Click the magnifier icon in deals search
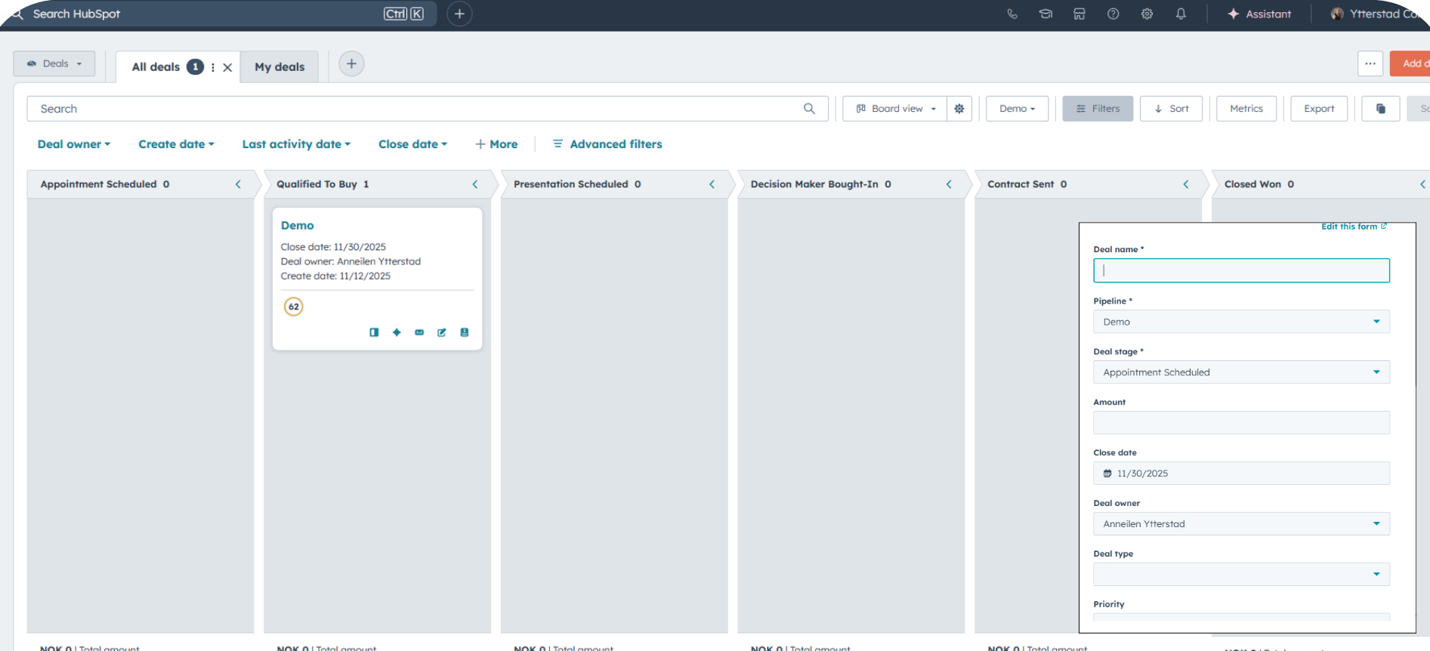The height and width of the screenshot is (651, 1430). (809, 109)
